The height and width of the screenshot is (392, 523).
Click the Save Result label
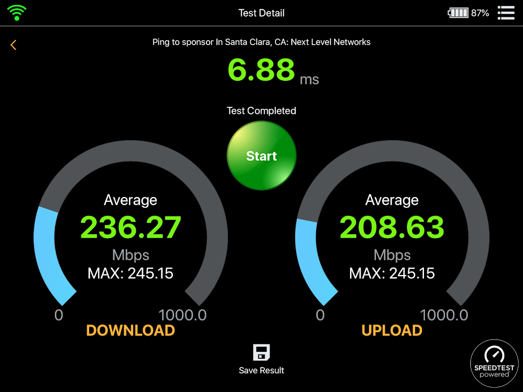(261, 370)
